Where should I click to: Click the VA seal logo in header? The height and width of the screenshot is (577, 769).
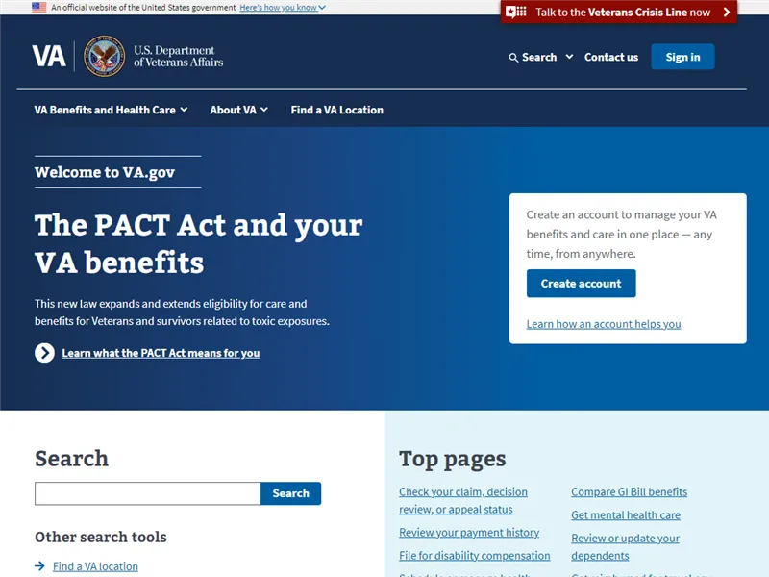pyautogui.click(x=104, y=57)
